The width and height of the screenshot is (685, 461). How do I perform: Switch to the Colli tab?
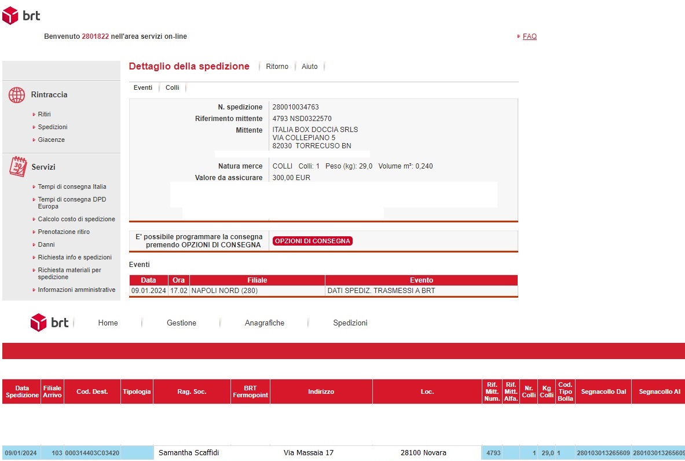(x=172, y=87)
